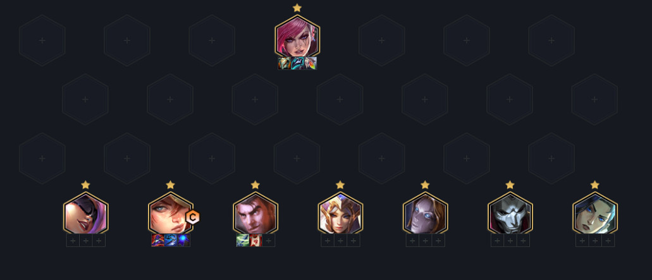
Task: Click the teal blade item under Vi
Action: [x=297, y=64]
